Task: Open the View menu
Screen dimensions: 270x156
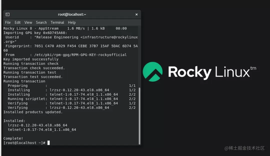Action: pyautogui.click(x=28, y=22)
